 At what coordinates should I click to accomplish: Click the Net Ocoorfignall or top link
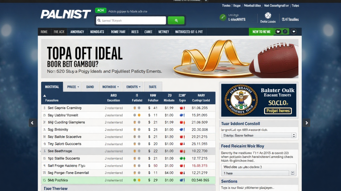pos(276,6)
